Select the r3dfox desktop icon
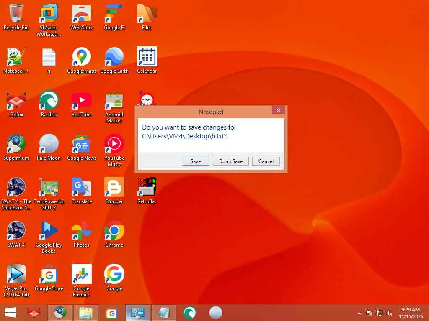The height and width of the screenshot is (321, 429). coord(16,104)
